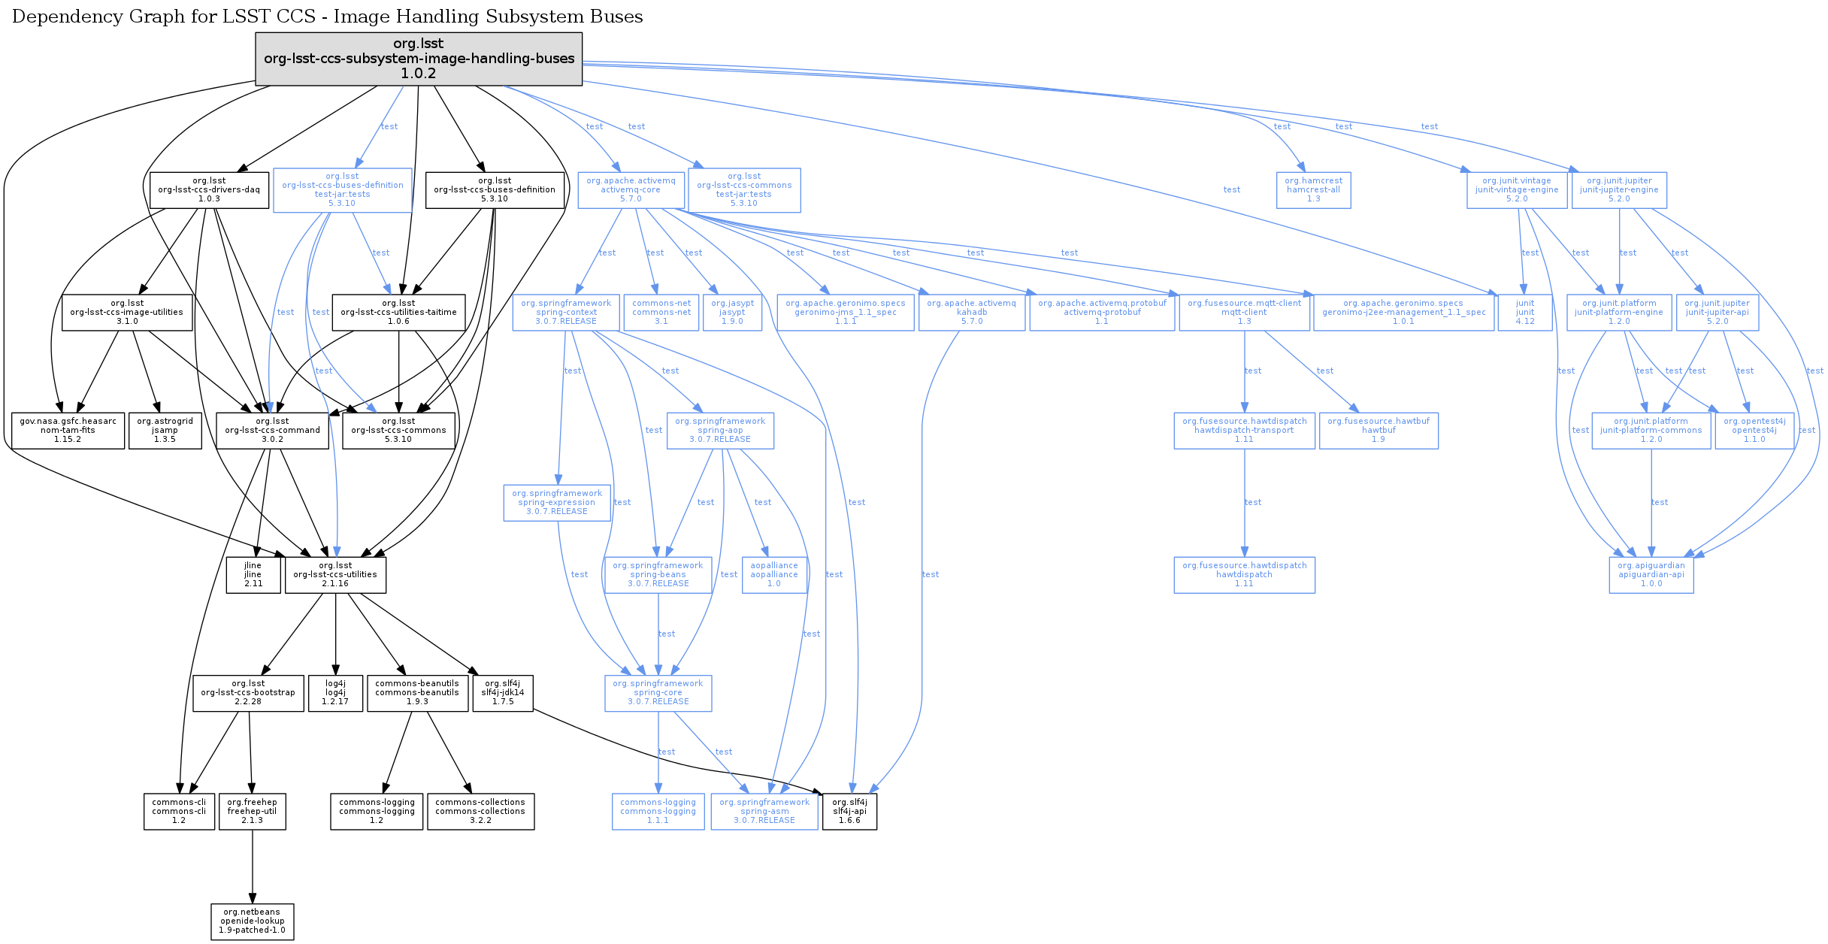Click the org-lsst-ccs-utilities 2.1.16 node
1828x944 pixels.
coord(335,575)
